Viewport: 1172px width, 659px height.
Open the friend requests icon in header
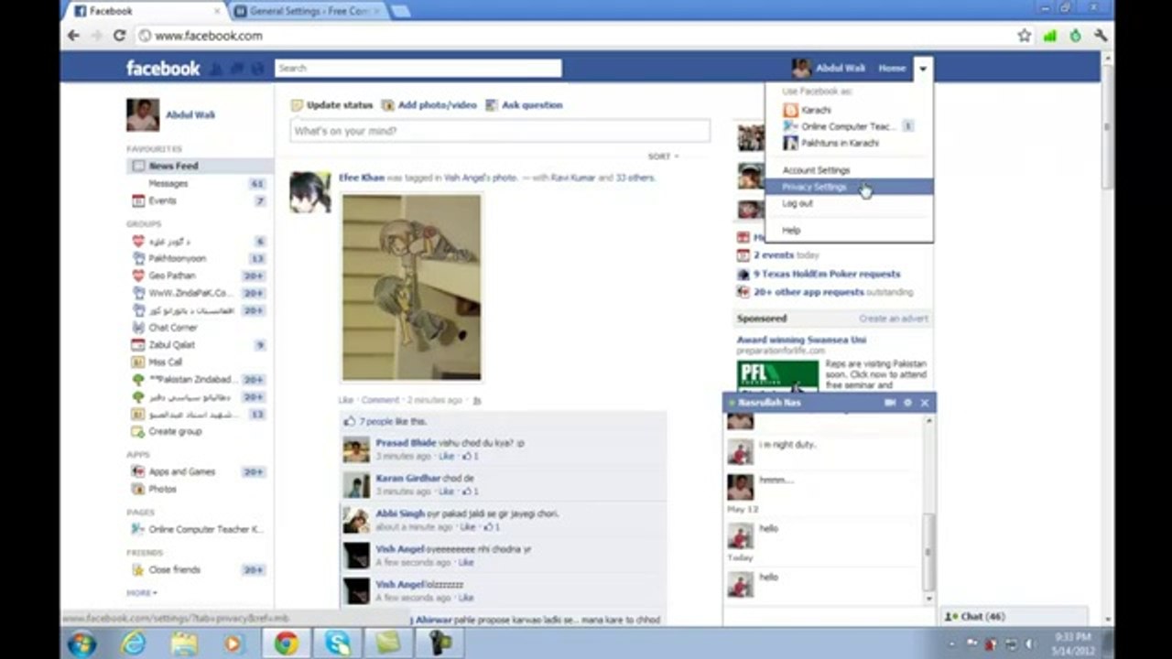coord(216,69)
